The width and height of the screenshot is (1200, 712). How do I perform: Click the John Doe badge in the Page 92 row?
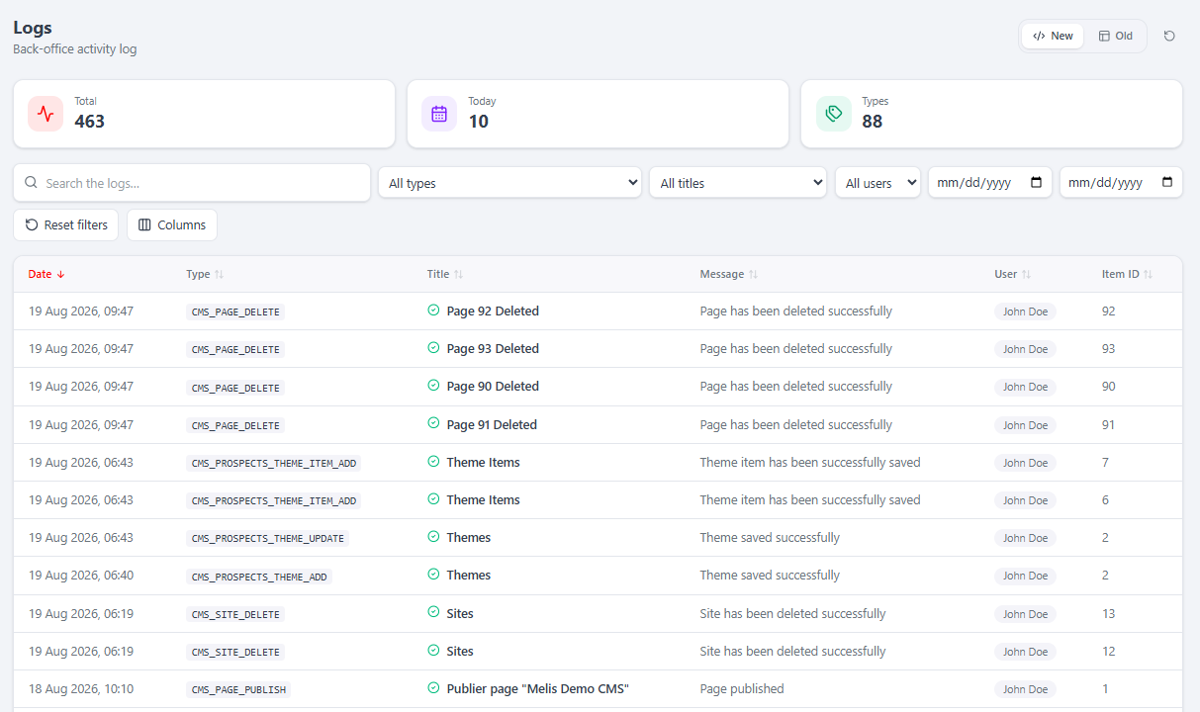click(x=1025, y=311)
